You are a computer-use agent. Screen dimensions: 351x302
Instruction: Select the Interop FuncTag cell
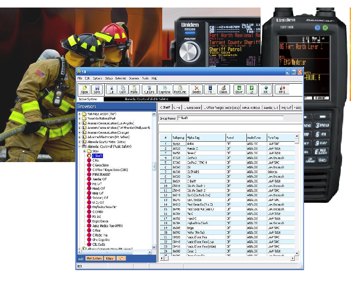pos(281,172)
